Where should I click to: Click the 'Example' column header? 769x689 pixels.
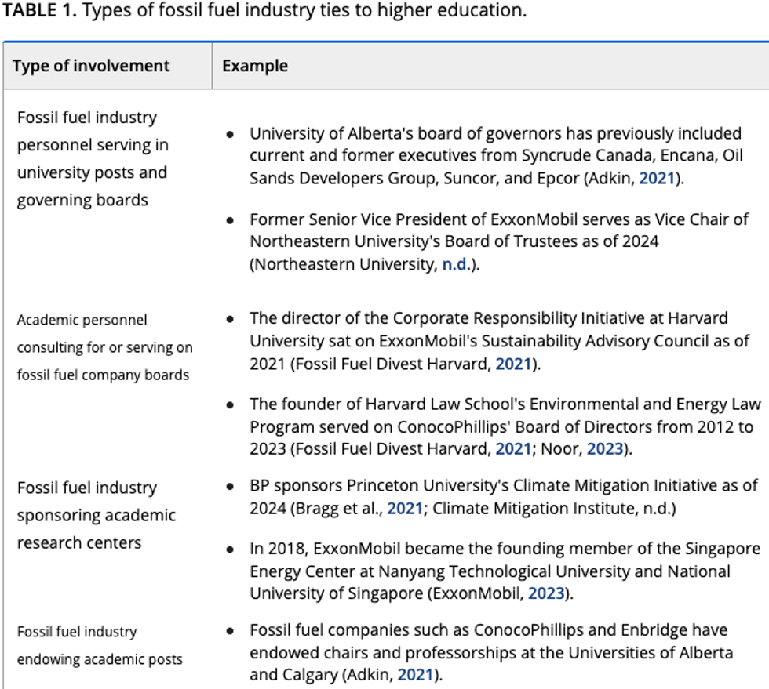coord(255,66)
